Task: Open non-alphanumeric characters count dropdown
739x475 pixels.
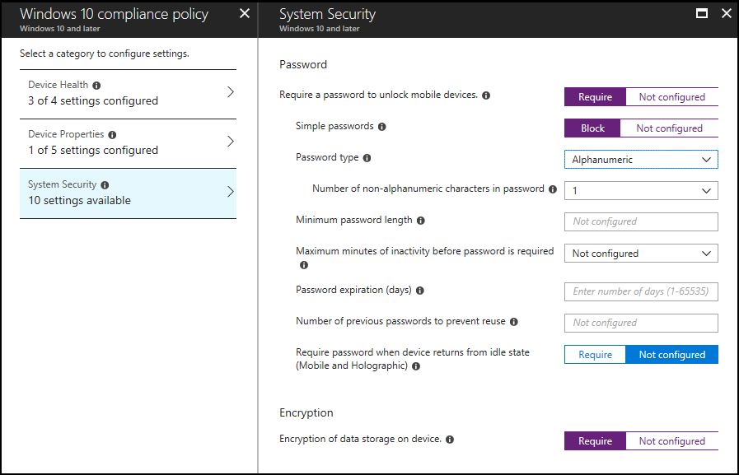Action: point(640,190)
